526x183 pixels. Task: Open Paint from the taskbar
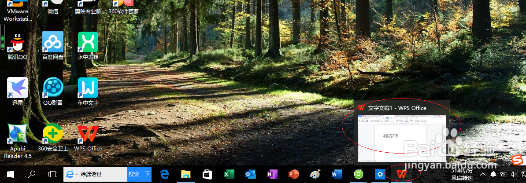coord(315,174)
